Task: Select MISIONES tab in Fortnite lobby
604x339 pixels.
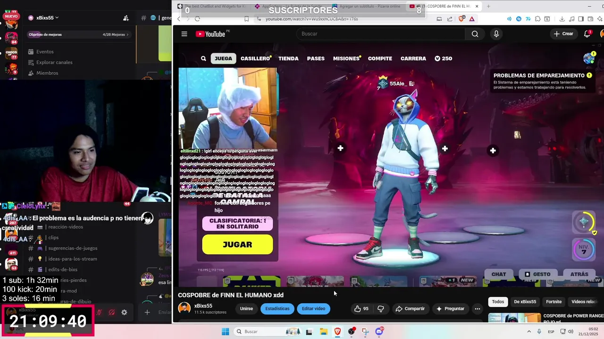Action: (x=346, y=58)
